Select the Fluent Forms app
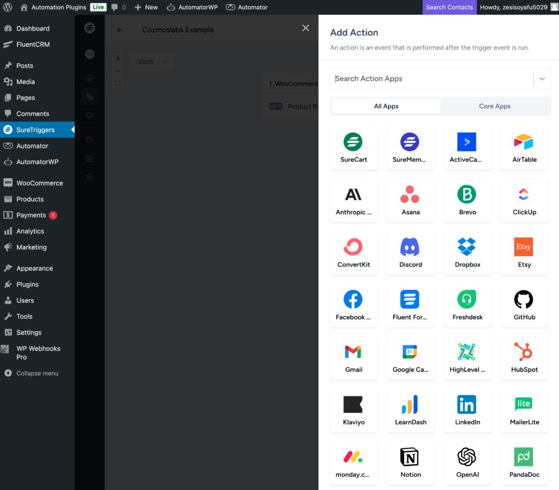Screen dimensions: 559x490 click(411, 306)
